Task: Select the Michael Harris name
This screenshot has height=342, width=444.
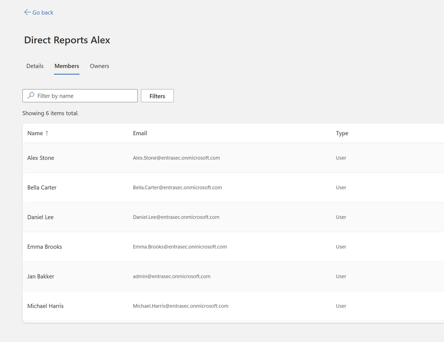Action: 45,306
